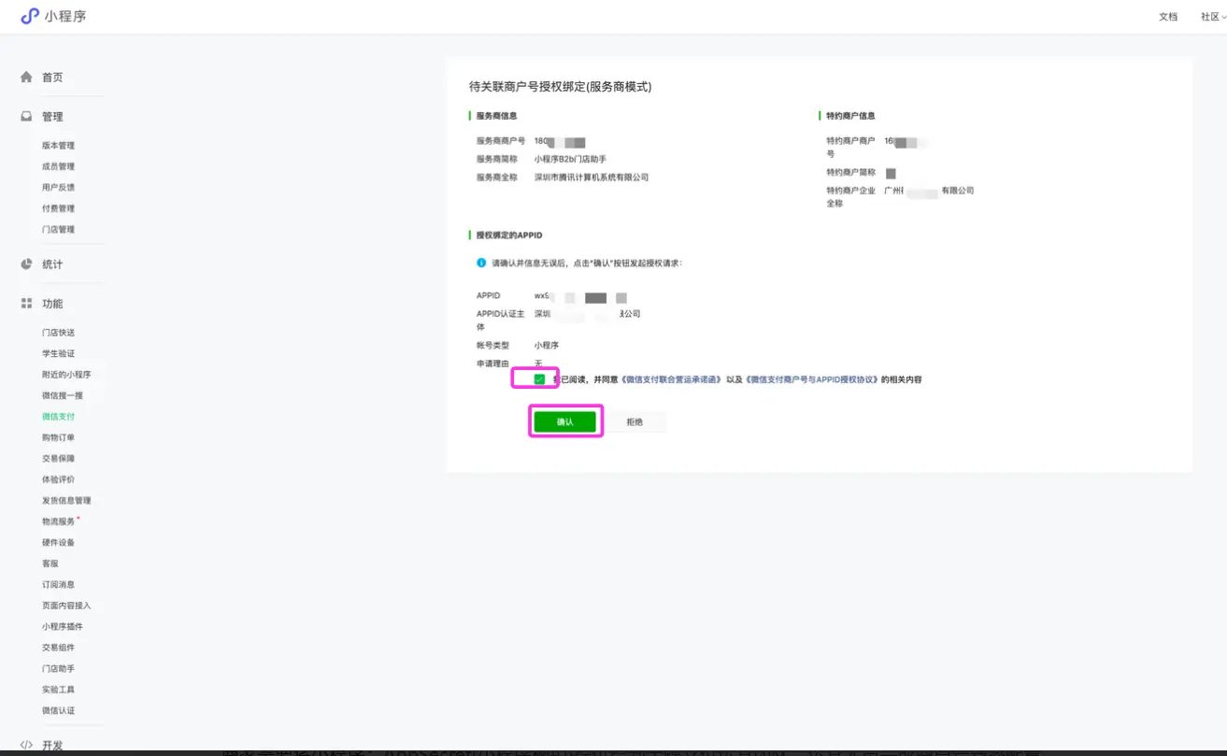
Task: Click the 授权绑定的APPID section heading
Action: [x=509, y=235]
